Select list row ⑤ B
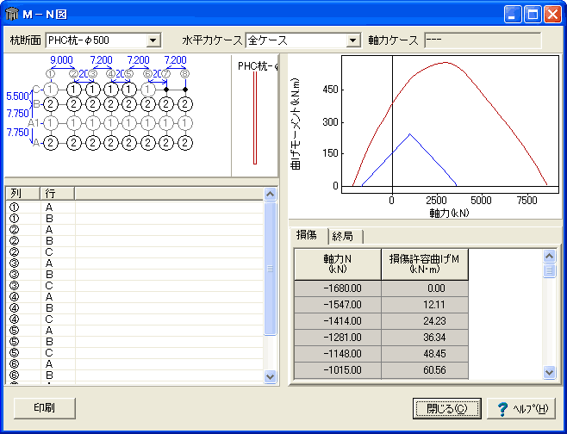Image resolution: width=567 pixels, height=434 pixels. click(134, 342)
